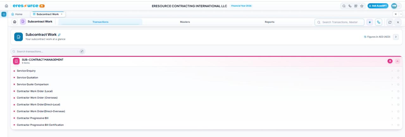Click the 9 items count badge

[390, 61]
